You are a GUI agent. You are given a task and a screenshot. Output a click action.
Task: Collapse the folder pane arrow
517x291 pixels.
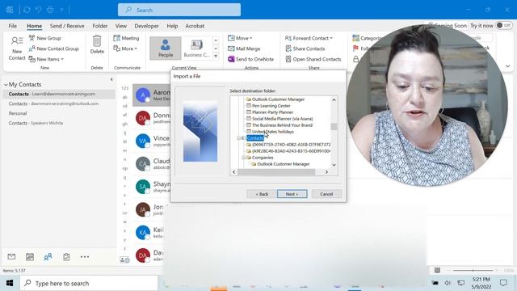[x=111, y=79]
